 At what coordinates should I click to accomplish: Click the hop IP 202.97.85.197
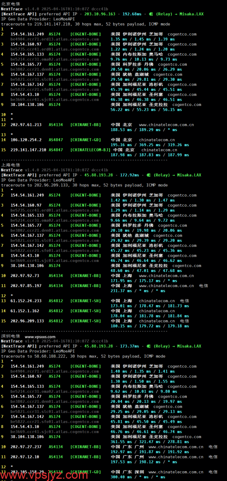pos(26,286)
